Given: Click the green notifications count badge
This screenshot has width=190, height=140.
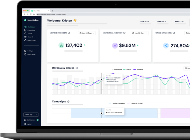Looking at the screenshot, I should pyautogui.click(x=38, y=120).
